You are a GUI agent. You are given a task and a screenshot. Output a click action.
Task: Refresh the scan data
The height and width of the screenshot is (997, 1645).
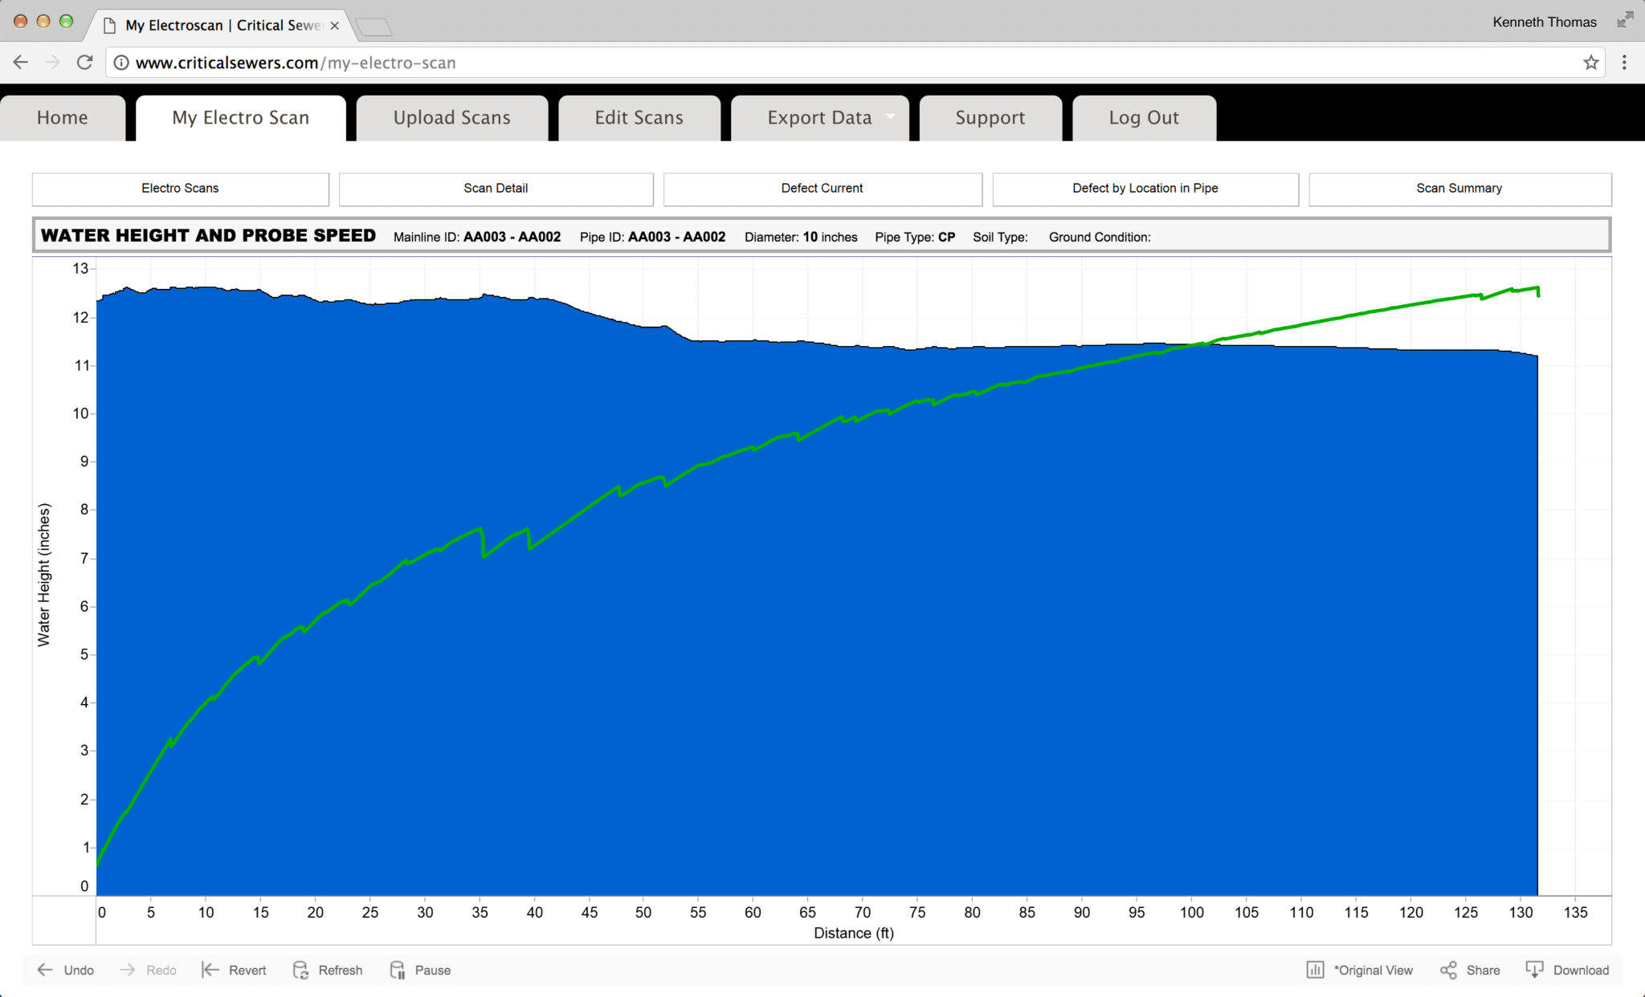point(328,970)
